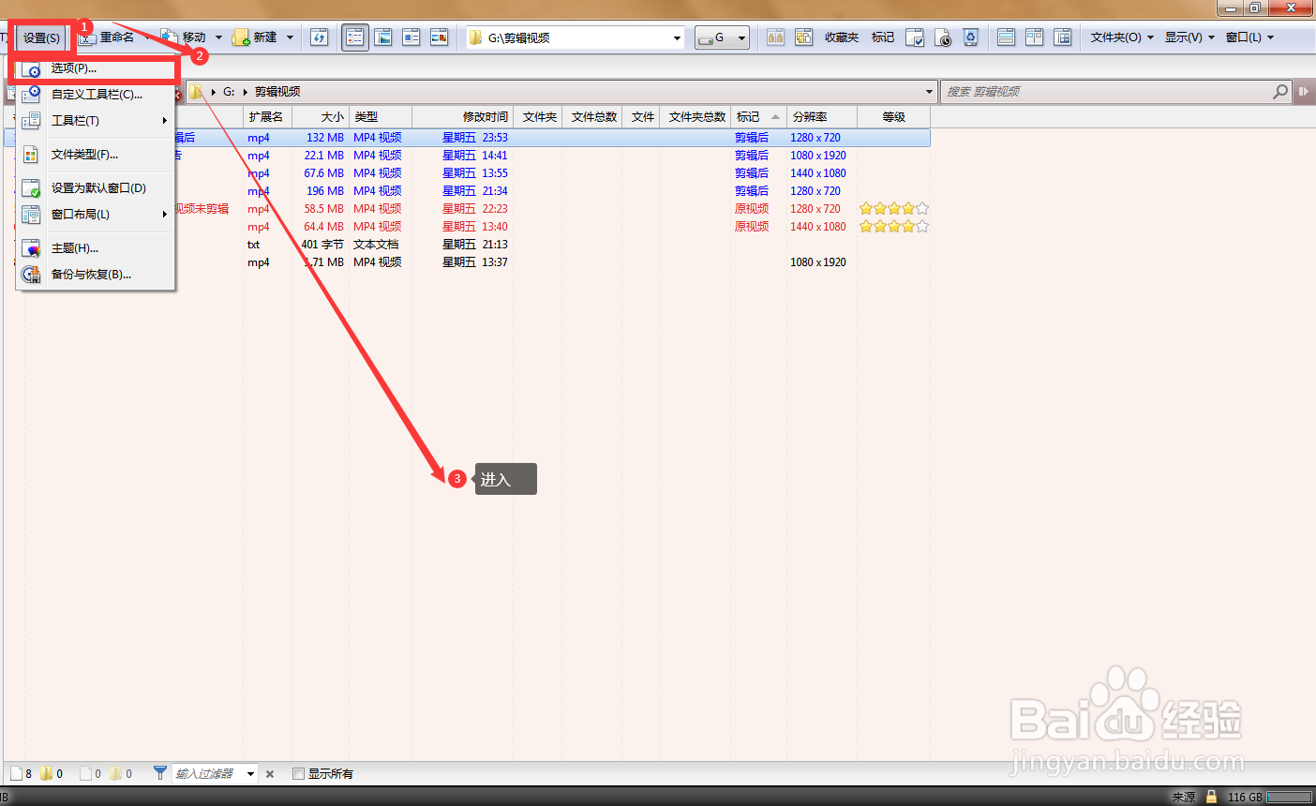Click the 剪辑视频 breadcrumb segment
Screen dimensions: 1316x806
coord(277,92)
